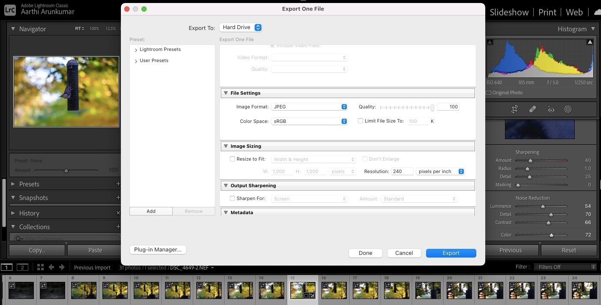Select the Masking tool
This screenshot has height=305, width=601.
coord(568,109)
